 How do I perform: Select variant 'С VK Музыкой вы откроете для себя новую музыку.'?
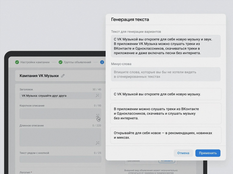[166, 94]
